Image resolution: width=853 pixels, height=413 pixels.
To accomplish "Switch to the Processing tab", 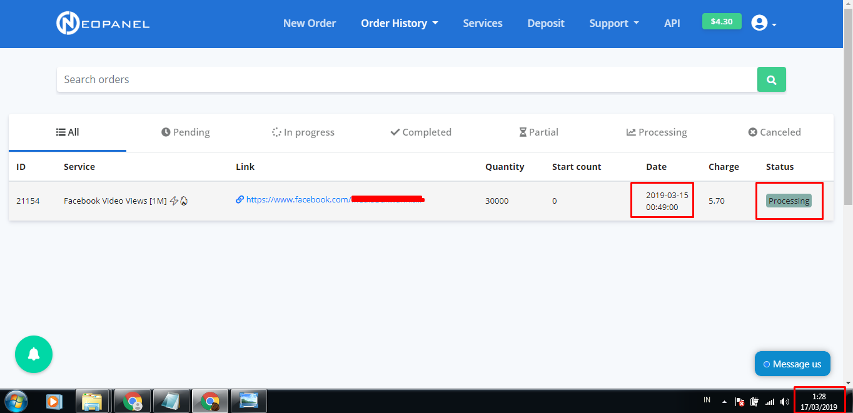I will tap(657, 132).
